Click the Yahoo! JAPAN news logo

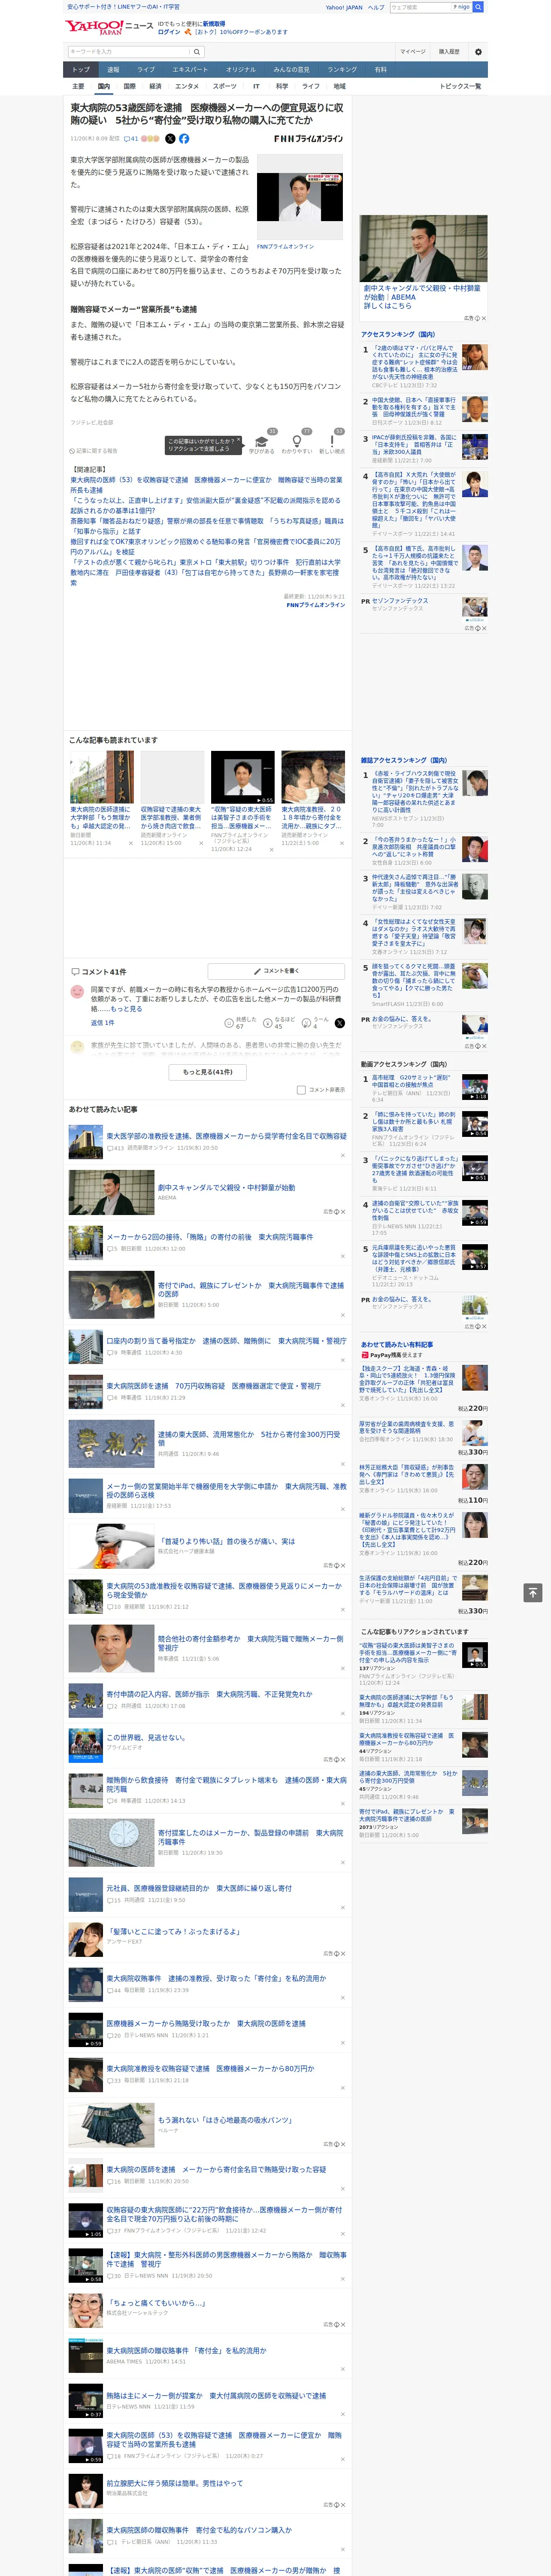point(108,27)
